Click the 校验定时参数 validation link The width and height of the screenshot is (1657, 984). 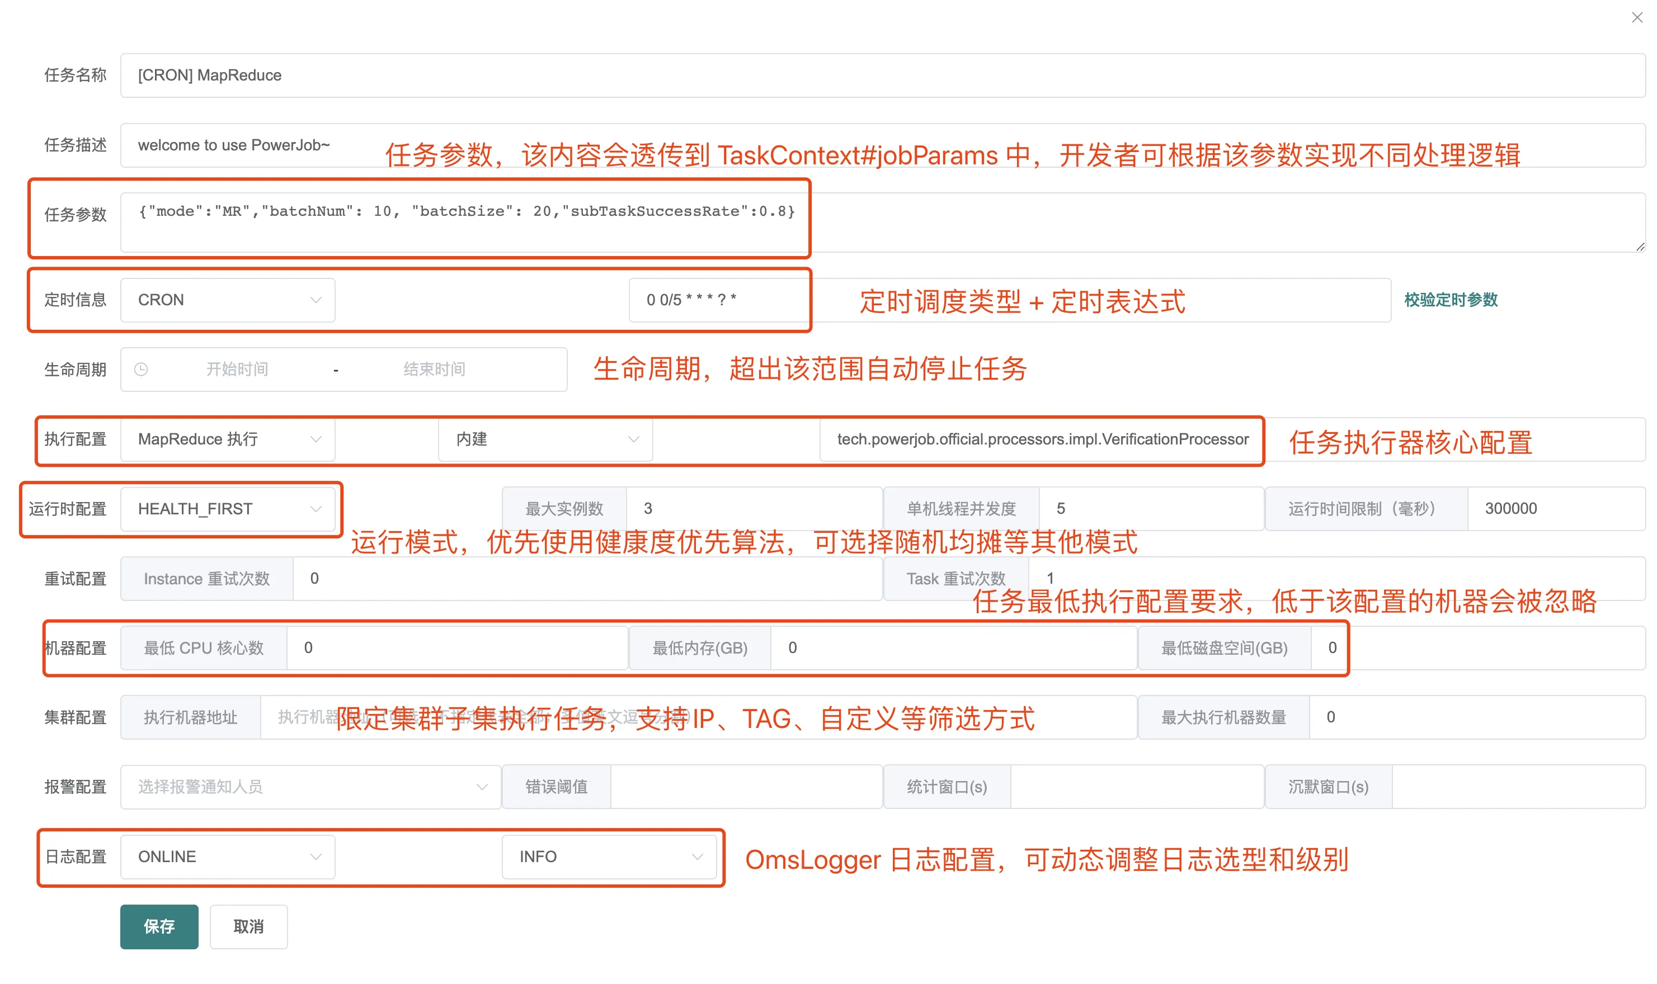[x=1450, y=300]
